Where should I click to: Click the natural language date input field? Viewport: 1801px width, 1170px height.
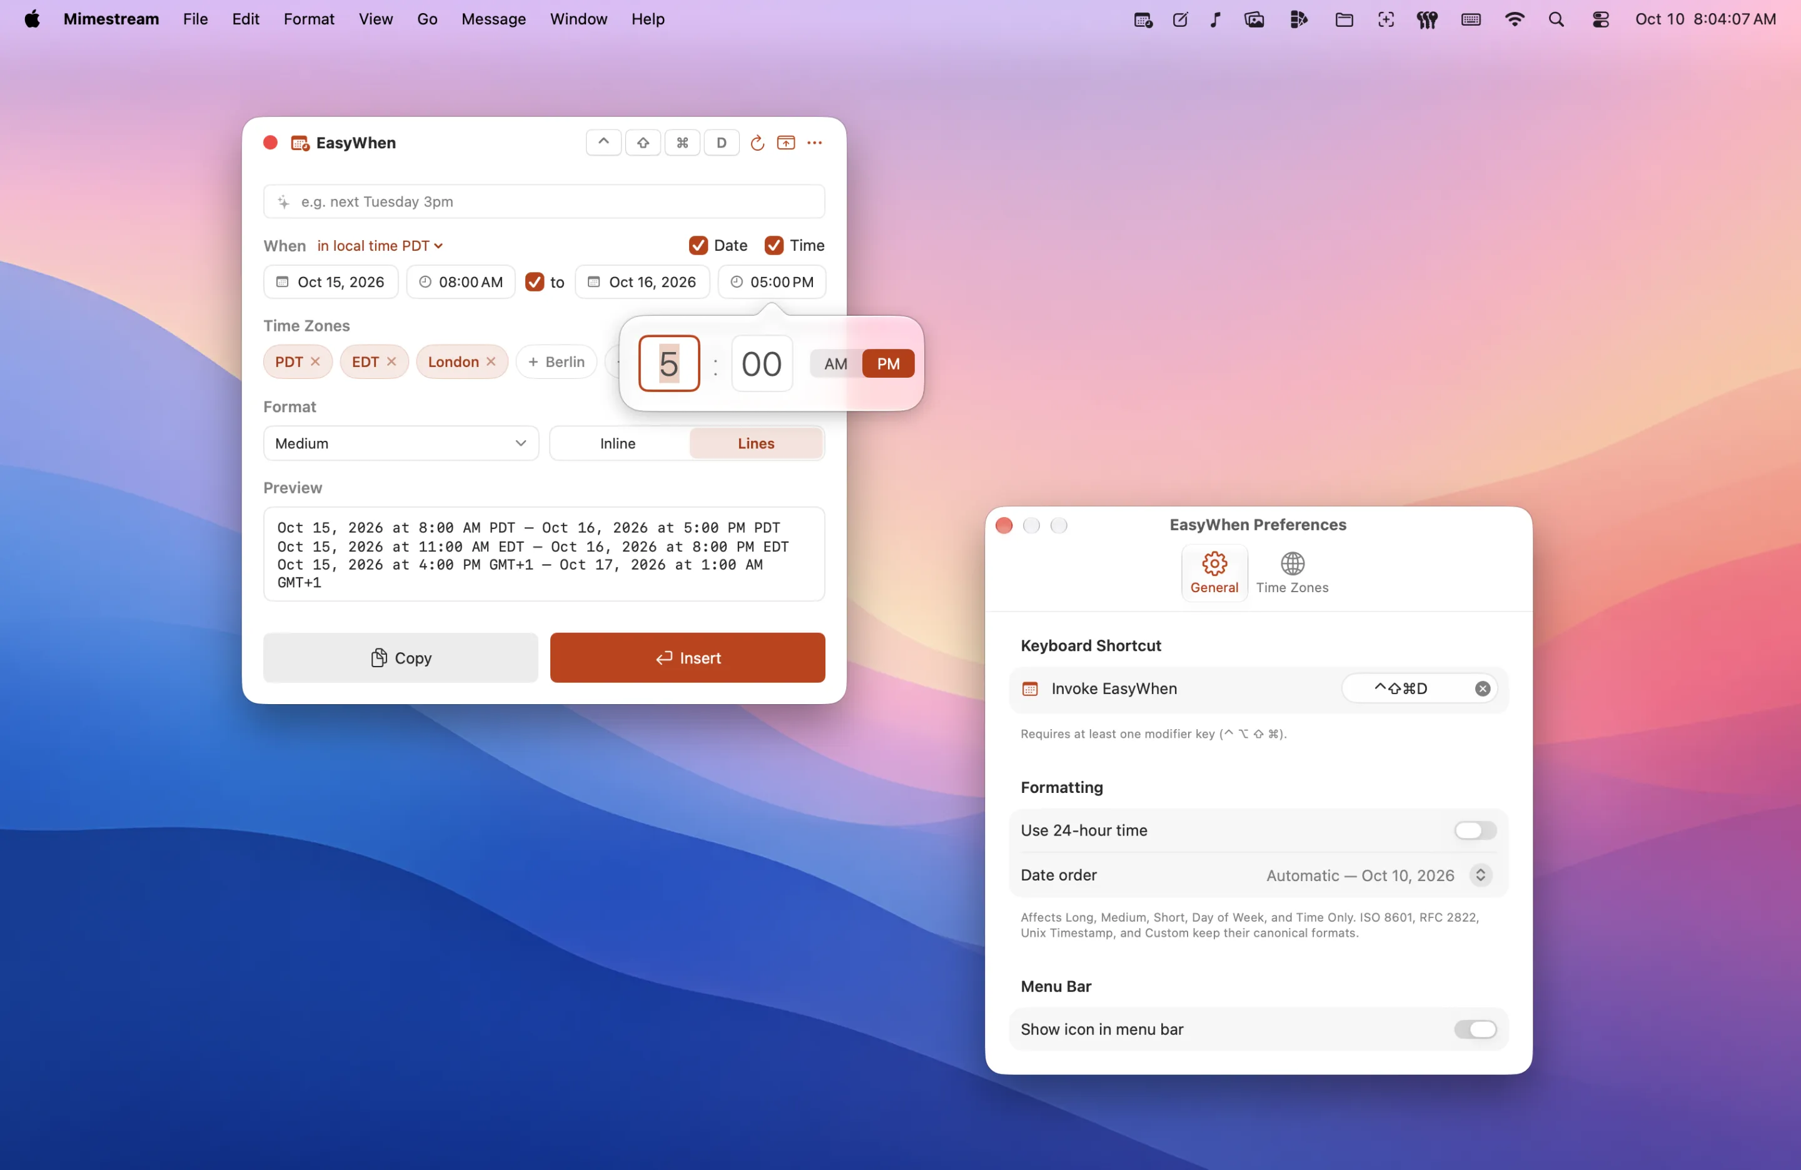(x=543, y=201)
